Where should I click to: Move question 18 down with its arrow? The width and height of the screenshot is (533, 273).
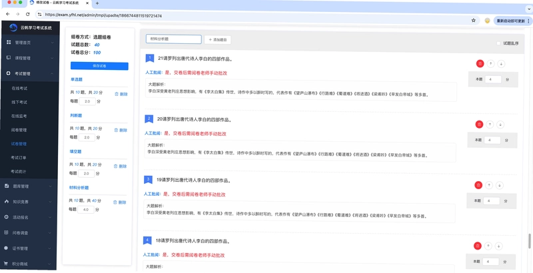pyautogui.click(x=498, y=246)
